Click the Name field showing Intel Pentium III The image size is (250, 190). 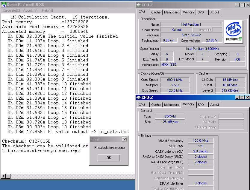coord(191,24)
